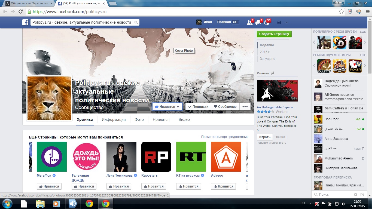Go back in browser history
Image resolution: width=372 pixels, height=209 pixels.
(x=5, y=11)
